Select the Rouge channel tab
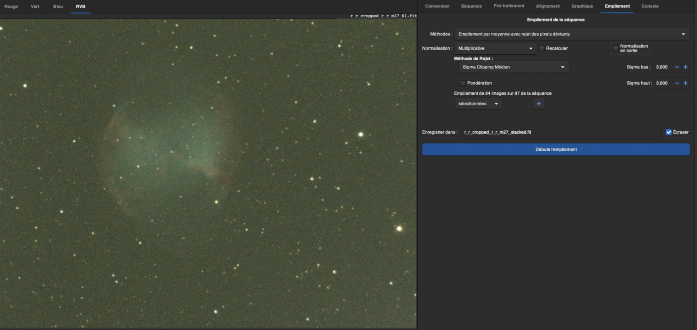 click(11, 6)
